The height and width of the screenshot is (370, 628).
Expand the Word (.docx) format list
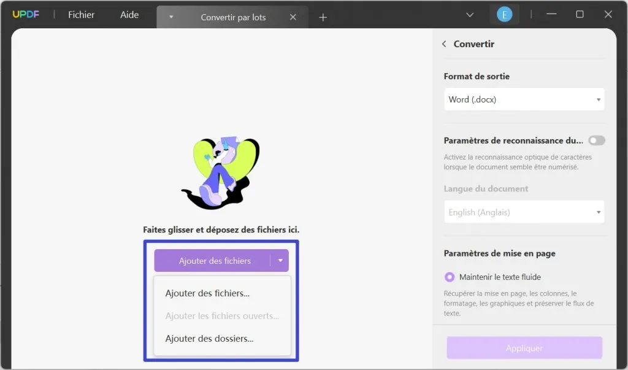(x=598, y=99)
